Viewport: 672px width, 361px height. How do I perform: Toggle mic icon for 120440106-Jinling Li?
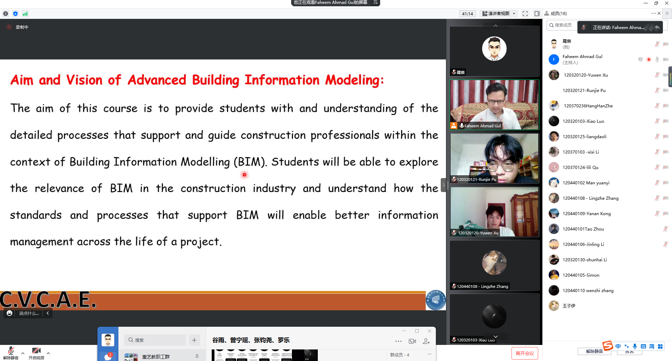tap(665, 244)
